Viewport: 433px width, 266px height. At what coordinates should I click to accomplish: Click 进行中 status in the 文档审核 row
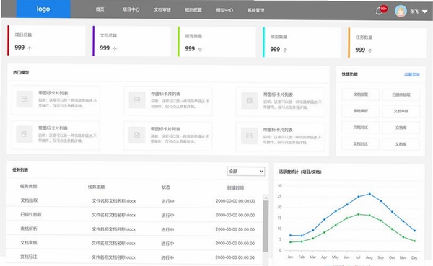(167, 244)
